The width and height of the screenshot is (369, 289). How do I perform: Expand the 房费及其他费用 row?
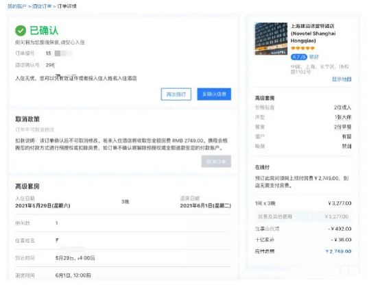[x=303, y=216]
